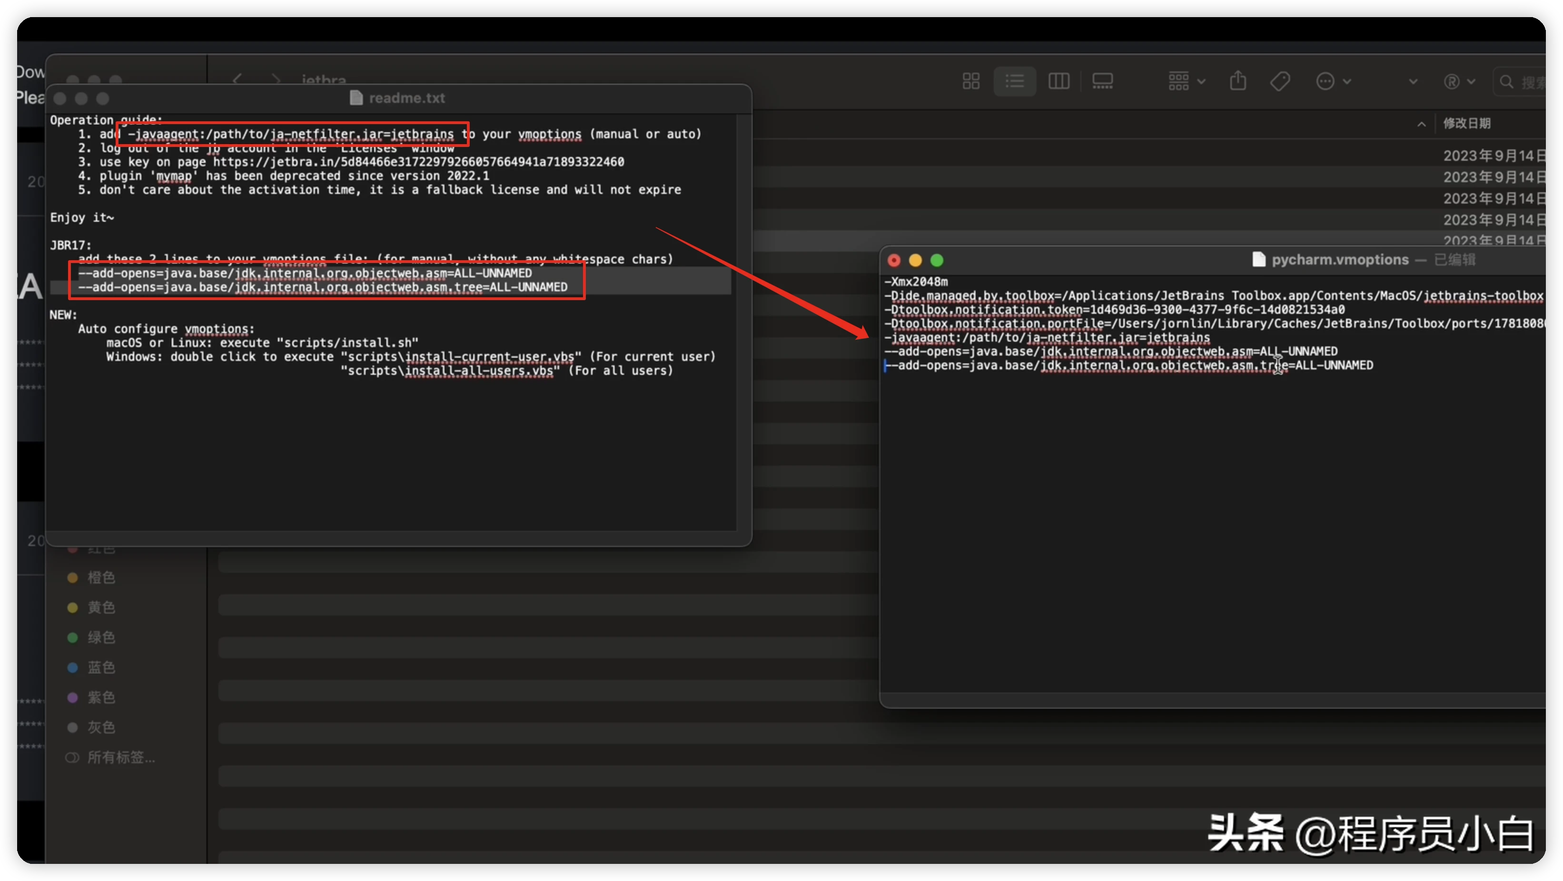1563x881 pixels.
Task: Click the 'Enjoy it~' line
Action: 82,218
